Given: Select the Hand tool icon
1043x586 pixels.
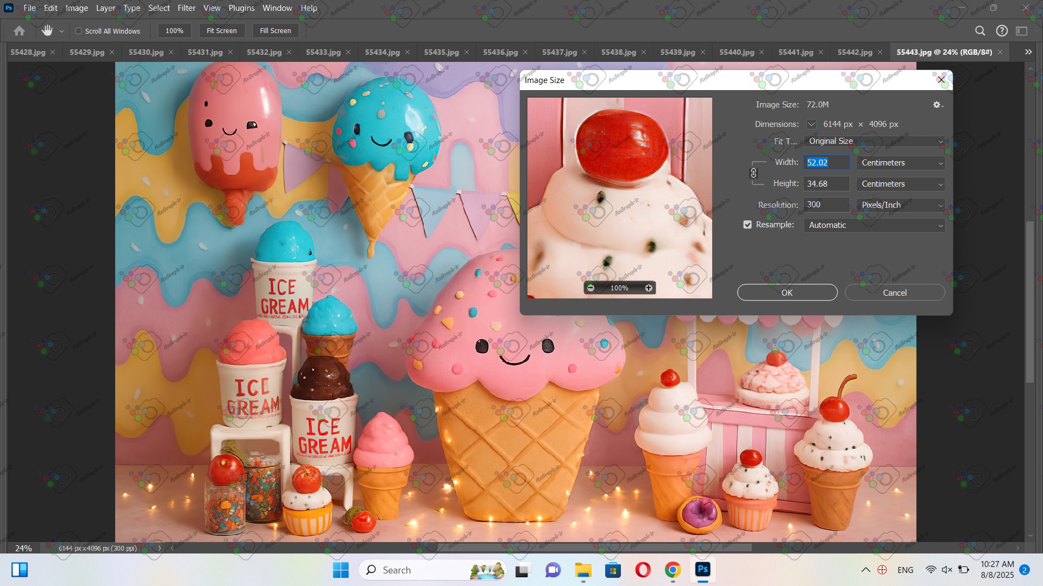Looking at the screenshot, I should pos(47,31).
